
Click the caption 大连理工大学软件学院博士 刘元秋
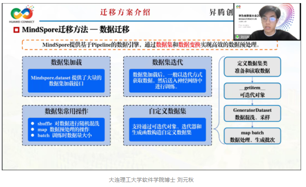152,180
